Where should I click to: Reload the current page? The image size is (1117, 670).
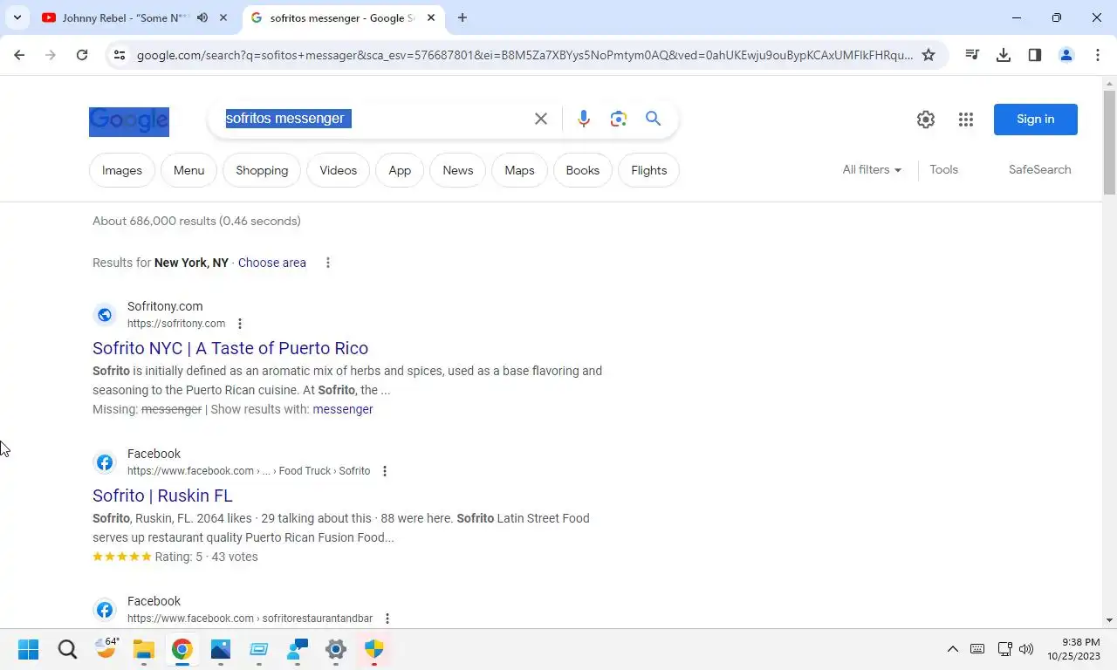82,55
